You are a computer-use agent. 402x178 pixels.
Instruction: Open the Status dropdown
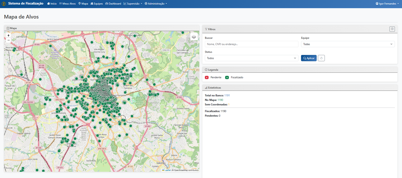252,58
